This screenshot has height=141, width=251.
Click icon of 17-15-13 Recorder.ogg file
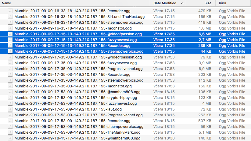10,46
